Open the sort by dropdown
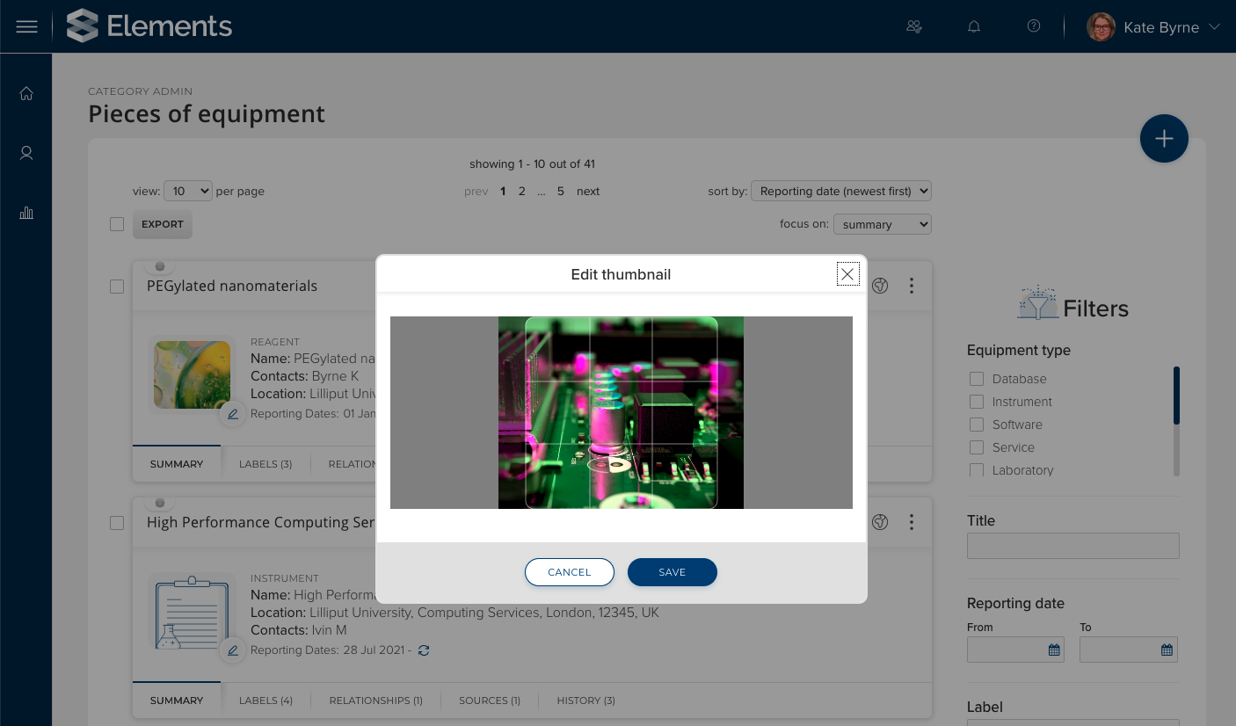1236x726 pixels. [x=840, y=191]
